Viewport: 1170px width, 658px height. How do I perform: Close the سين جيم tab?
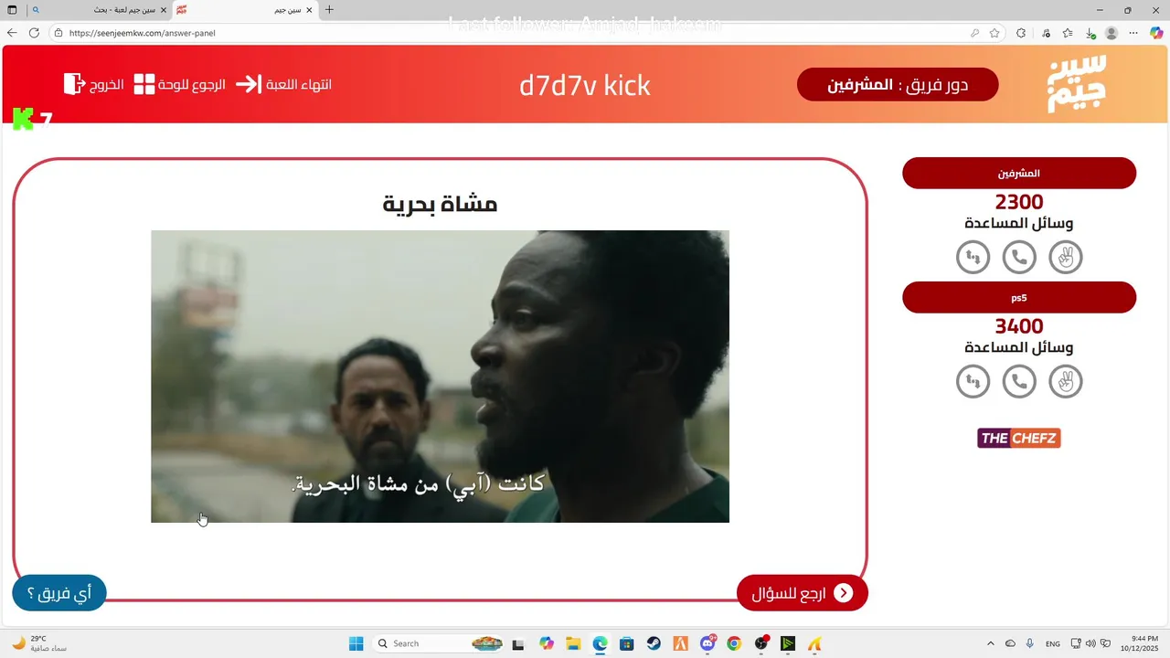[x=309, y=10]
